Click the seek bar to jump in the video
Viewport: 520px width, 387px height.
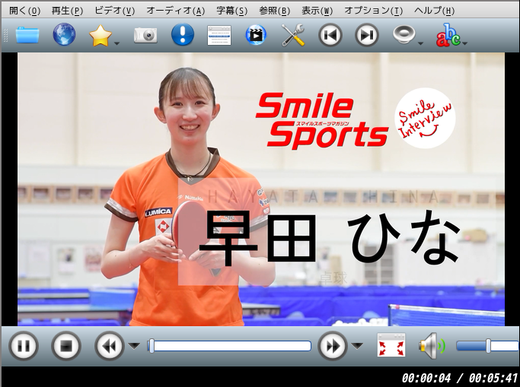229,346
